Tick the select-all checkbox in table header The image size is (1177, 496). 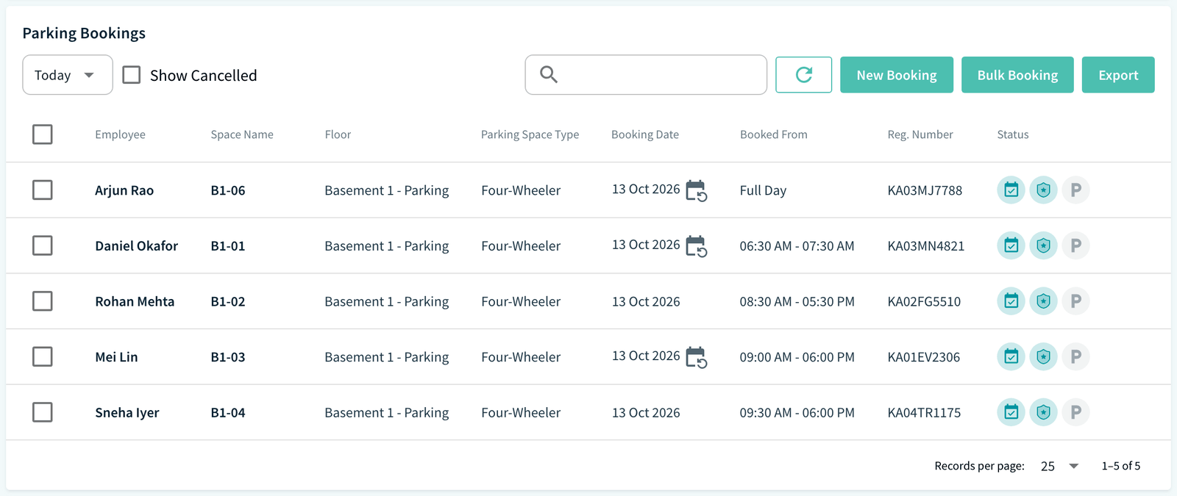[43, 134]
